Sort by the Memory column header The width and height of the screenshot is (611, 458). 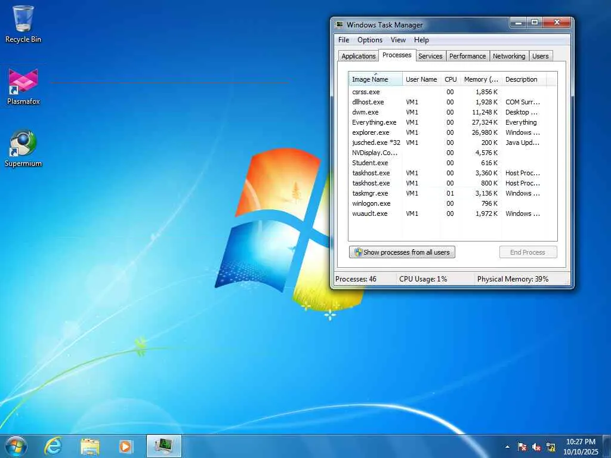[481, 79]
